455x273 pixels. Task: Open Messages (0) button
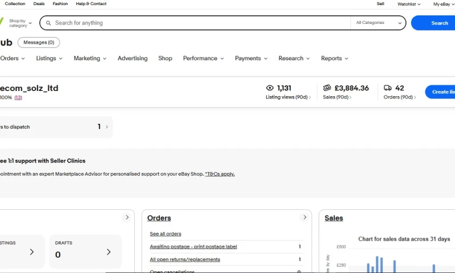[x=39, y=42]
